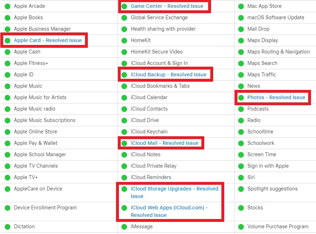316x234 pixels.
Task: Click the status dot beside Maps Traffic
Action: tap(241, 75)
